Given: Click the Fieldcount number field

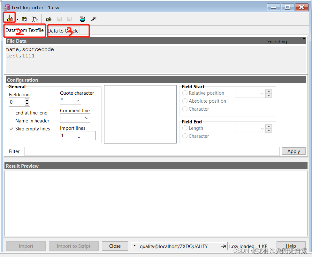Looking at the screenshot, I should tap(17, 102).
